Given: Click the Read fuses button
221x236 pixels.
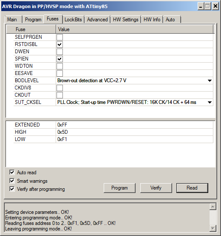Looking at the screenshot, I should click(x=192, y=188).
